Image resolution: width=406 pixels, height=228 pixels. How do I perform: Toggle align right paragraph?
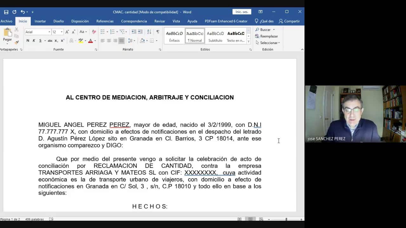pyautogui.click(x=115, y=41)
